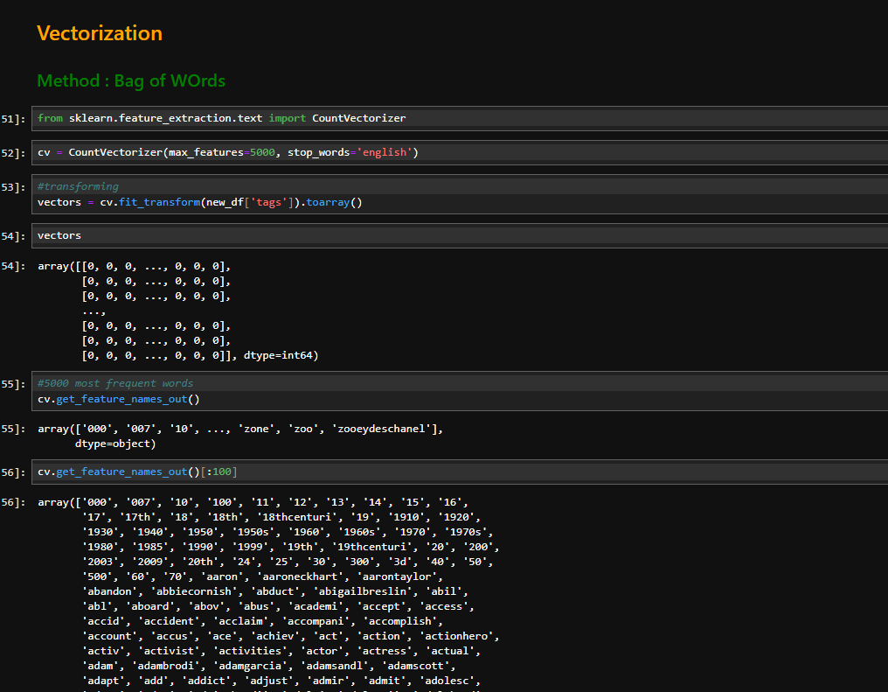Click 'accomplish' in the feature list
This screenshot has width=888, height=692.
point(399,621)
